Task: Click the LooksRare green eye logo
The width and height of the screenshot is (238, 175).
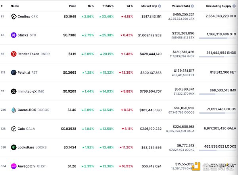Action: pyautogui.click(x=14, y=147)
